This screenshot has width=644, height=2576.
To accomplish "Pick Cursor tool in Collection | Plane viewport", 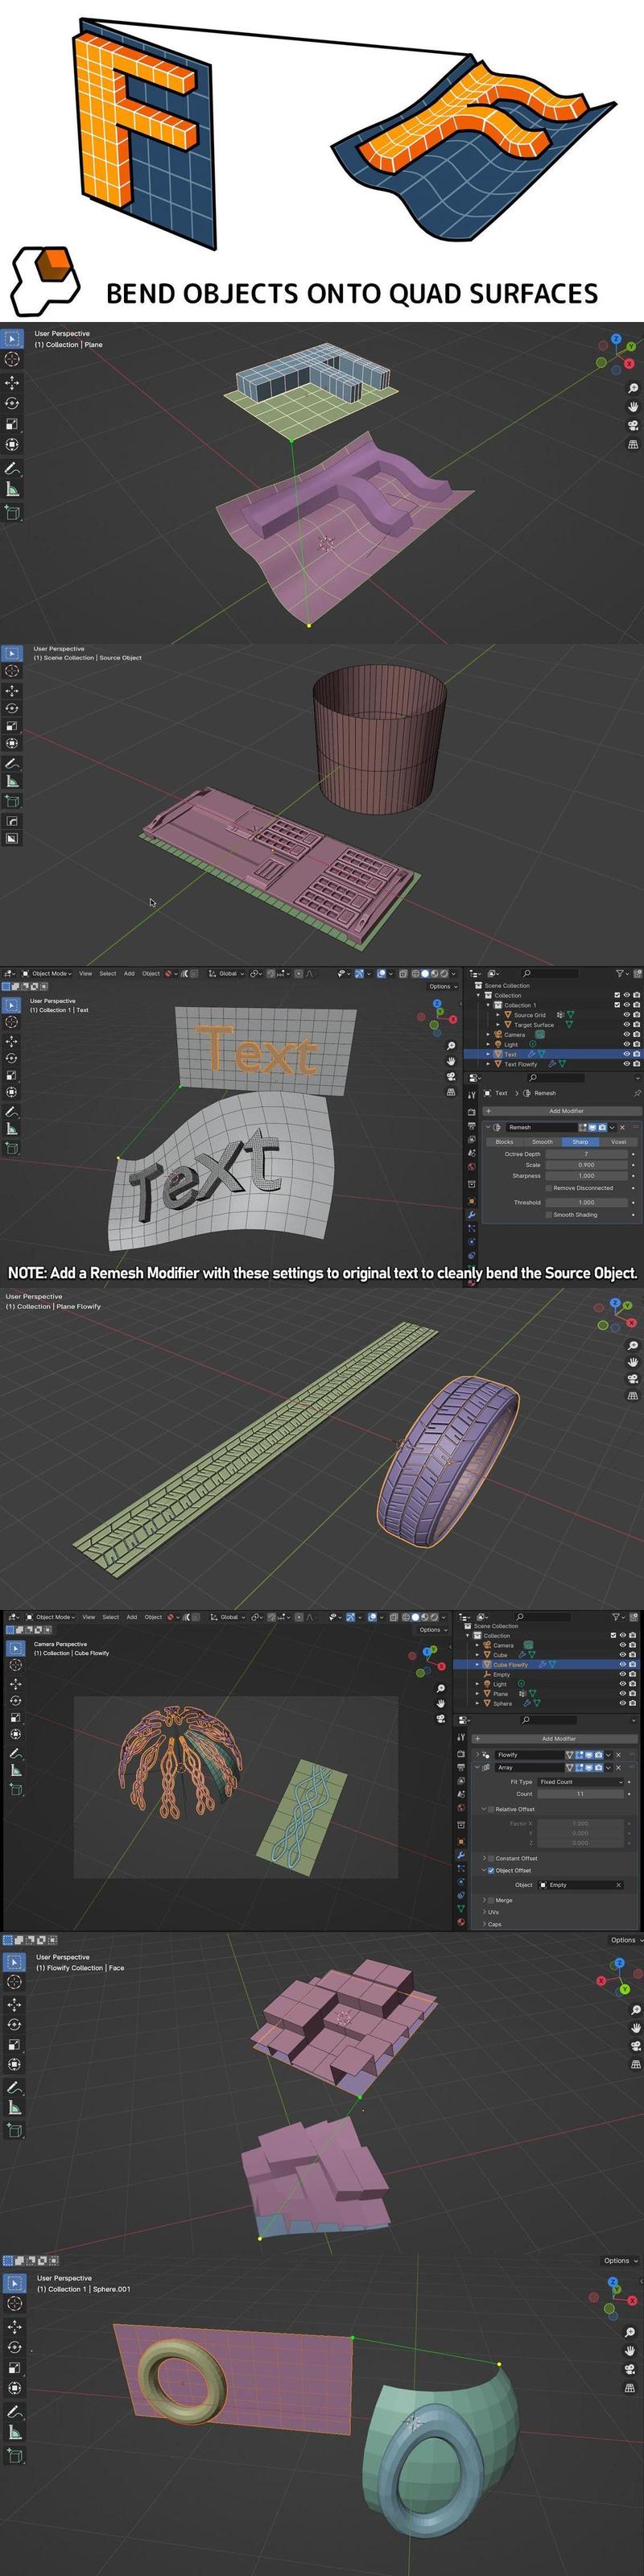I will tap(12, 359).
